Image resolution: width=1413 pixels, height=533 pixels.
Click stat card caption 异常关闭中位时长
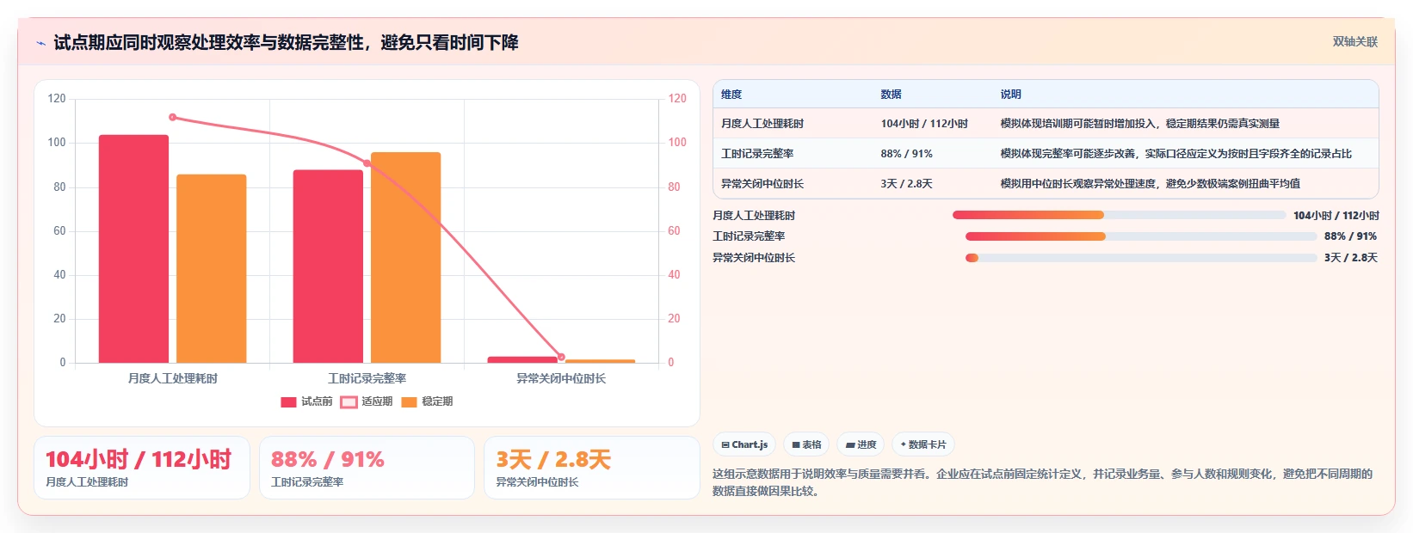click(x=537, y=482)
